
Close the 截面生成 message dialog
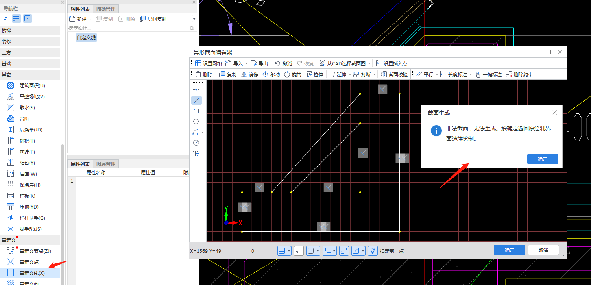click(x=554, y=112)
